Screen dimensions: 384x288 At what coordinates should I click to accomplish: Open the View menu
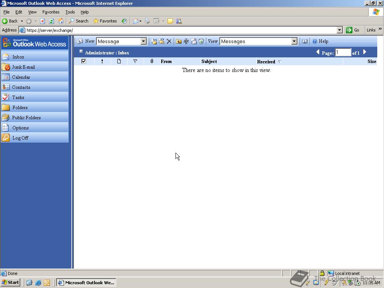(x=32, y=12)
